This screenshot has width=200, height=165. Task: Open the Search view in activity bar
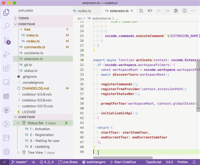click(x=6, y=26)
